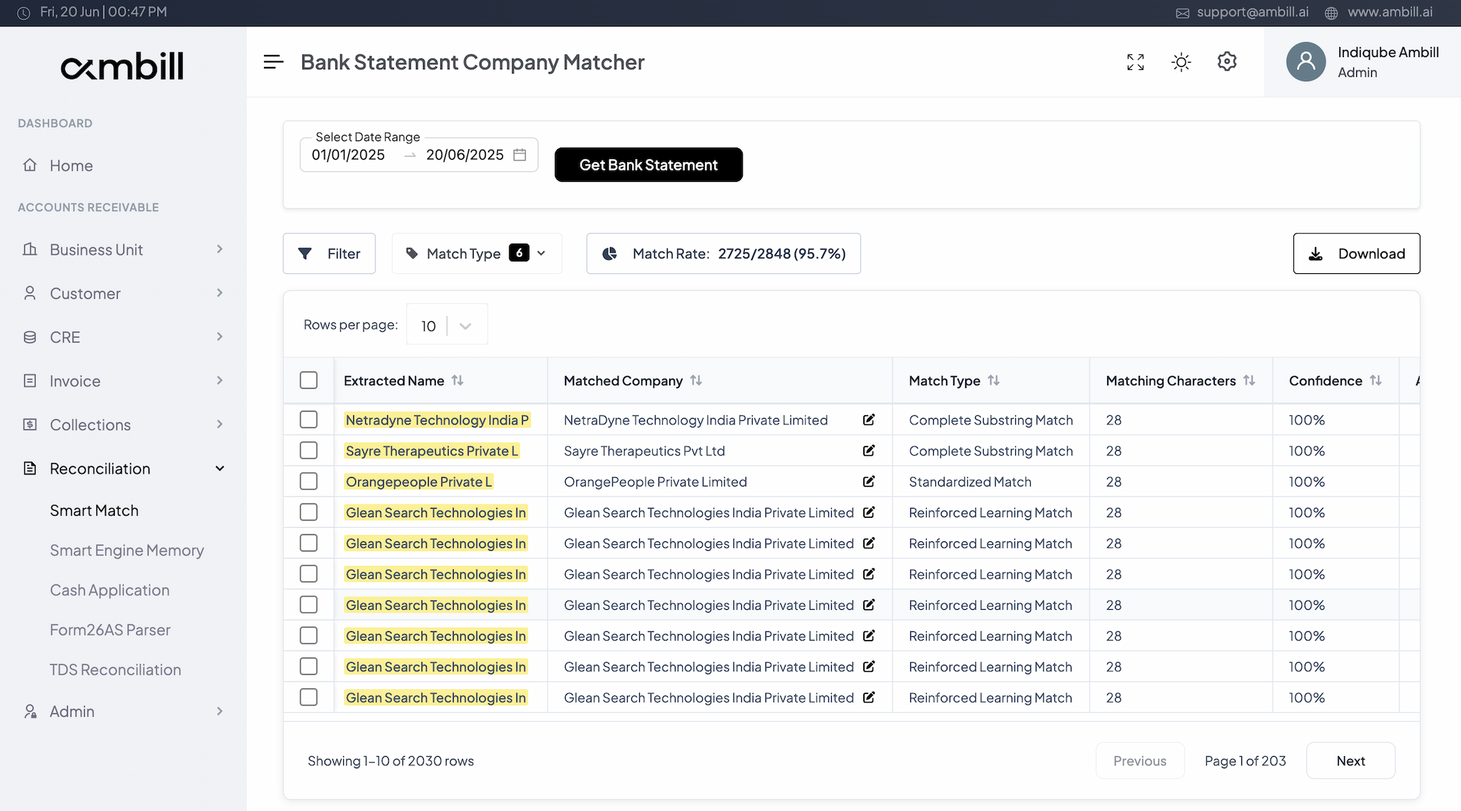This screenshot has width=1461, height=811.
Task: Click the Business Unit building icon
Action: pyautogui.click(x=30, y=249)
